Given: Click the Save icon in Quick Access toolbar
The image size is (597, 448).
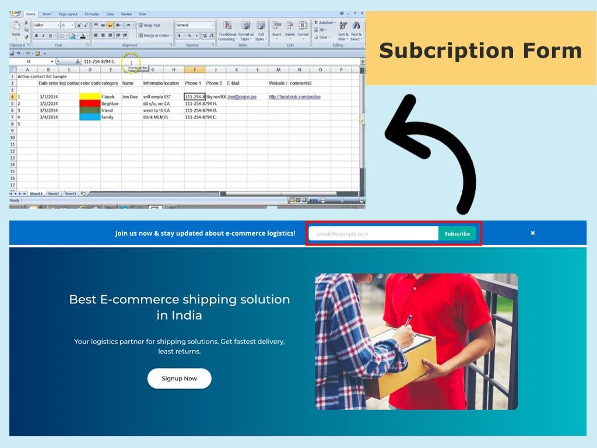Looking at the screenshot, I should click(12, 53).
